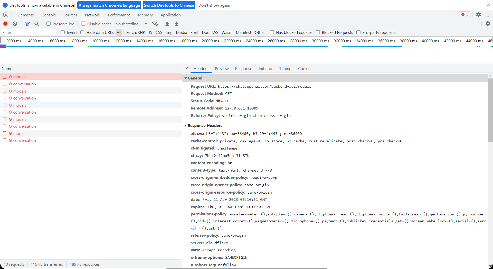Check the Invert filter option
Image resolution: width=493 pixels, height=269 pixels.
coord(63,32)
